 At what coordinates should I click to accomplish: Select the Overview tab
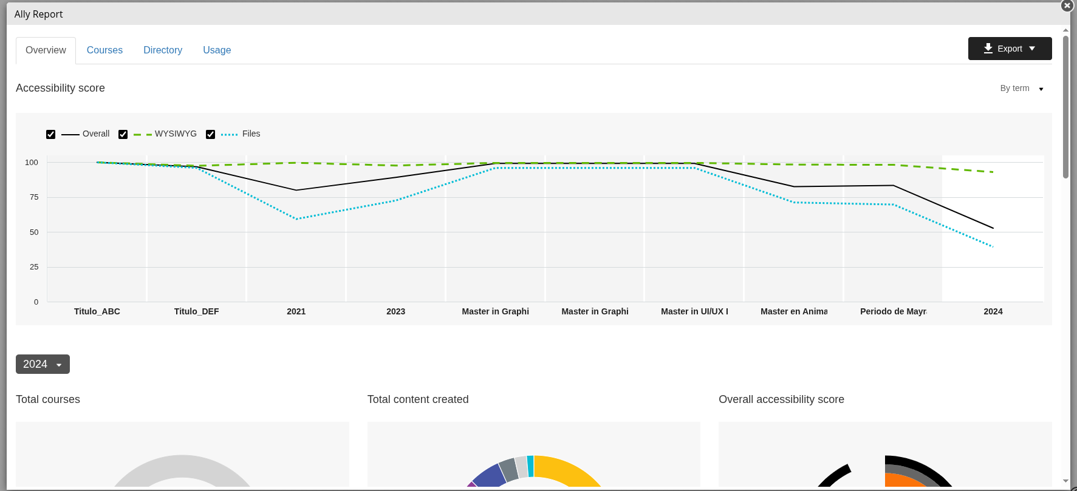[x=46, y=50]
